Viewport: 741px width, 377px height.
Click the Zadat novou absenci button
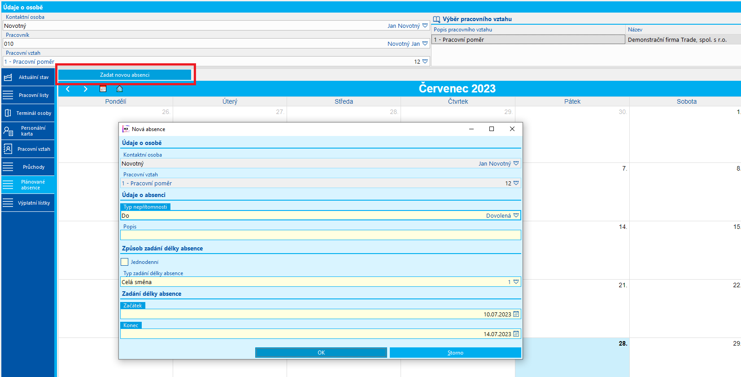pos(125,75)
